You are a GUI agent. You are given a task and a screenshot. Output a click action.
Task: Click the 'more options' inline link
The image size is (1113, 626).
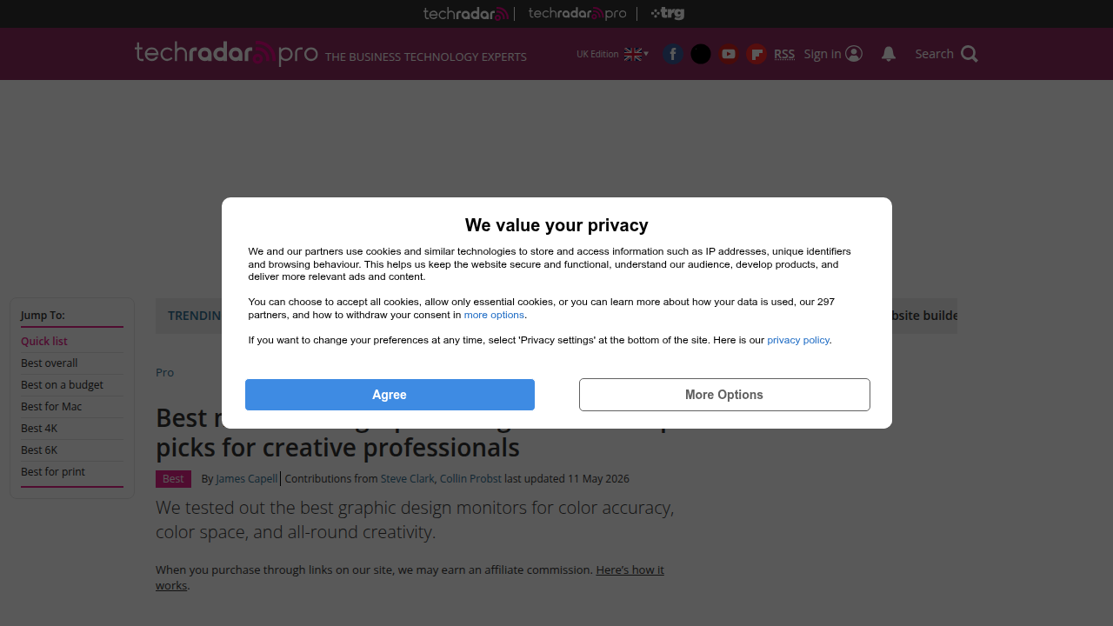click(x=494, y=315)
